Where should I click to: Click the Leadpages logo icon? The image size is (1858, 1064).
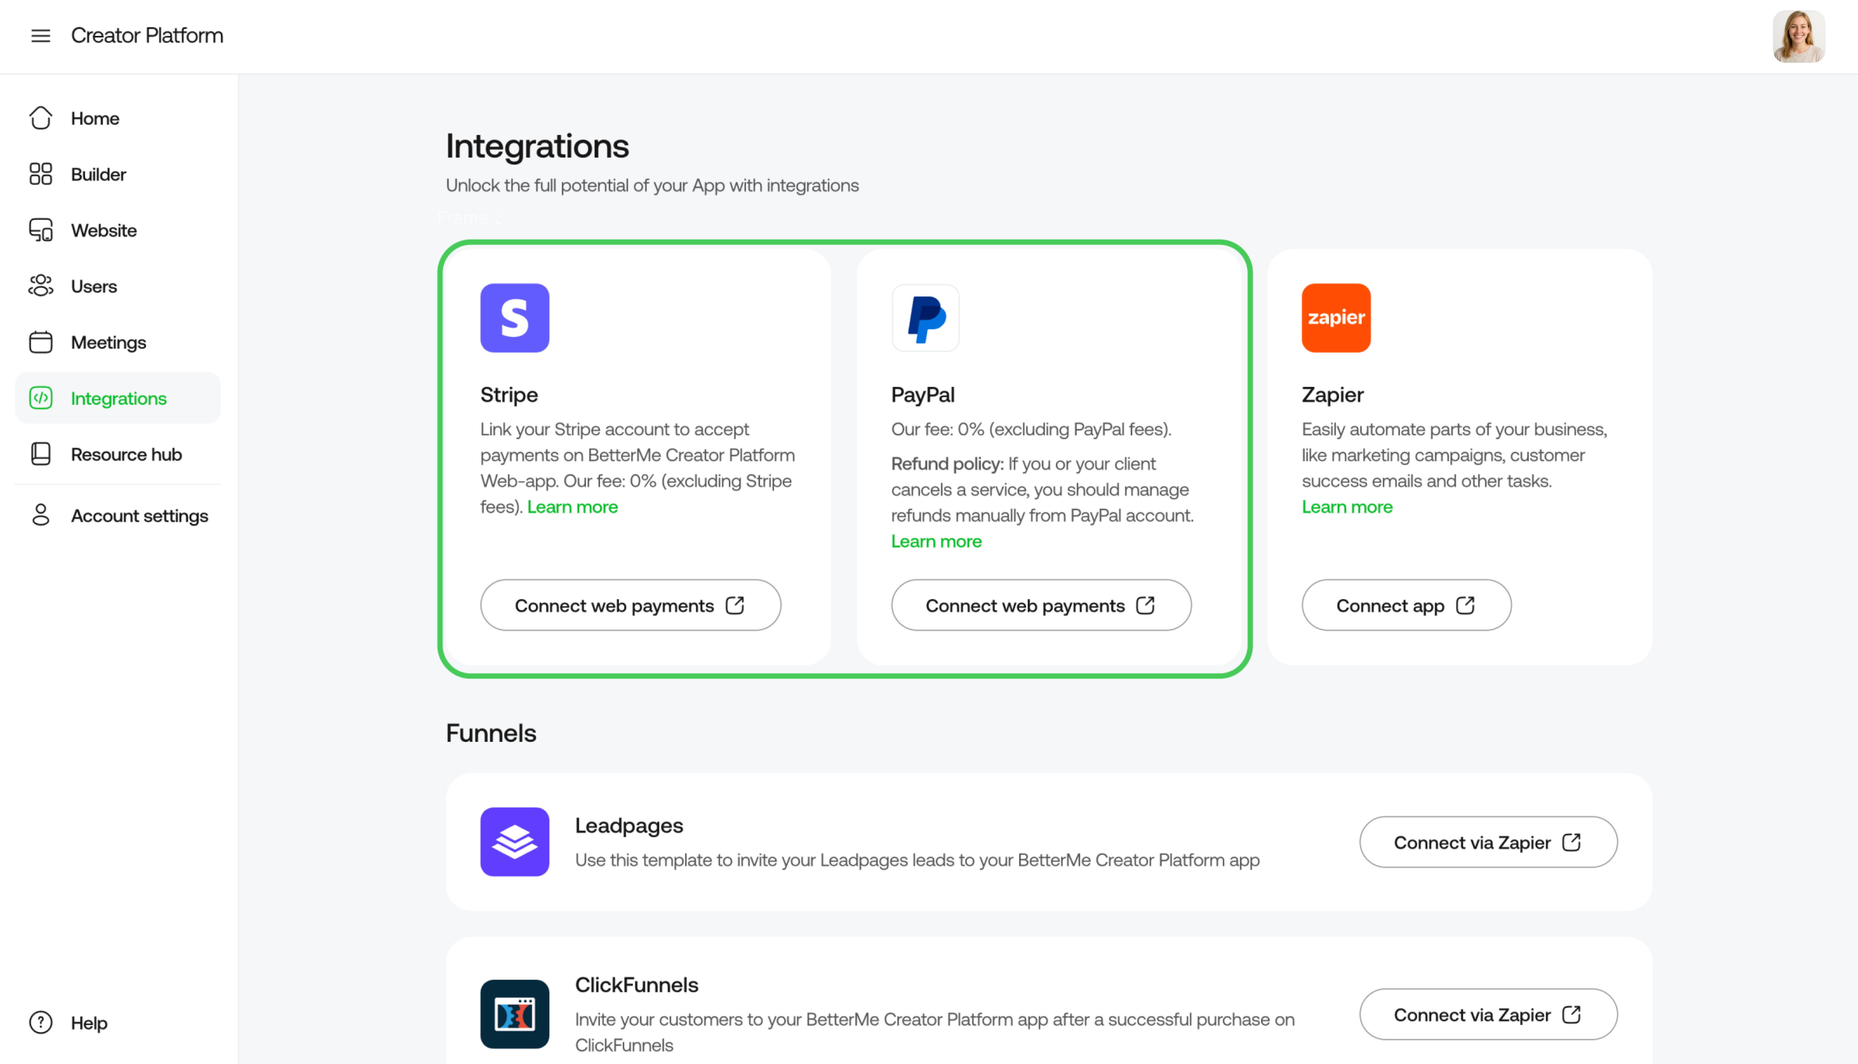(x=514, y=842)
